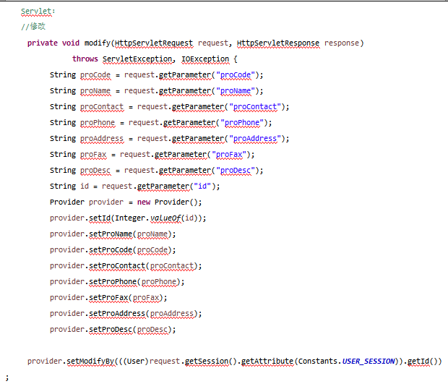Image resolution: width=448 pixels, height=389 pixels.
Task: Click HttpServletRequest in method signature
Action: tap(154, 43)
